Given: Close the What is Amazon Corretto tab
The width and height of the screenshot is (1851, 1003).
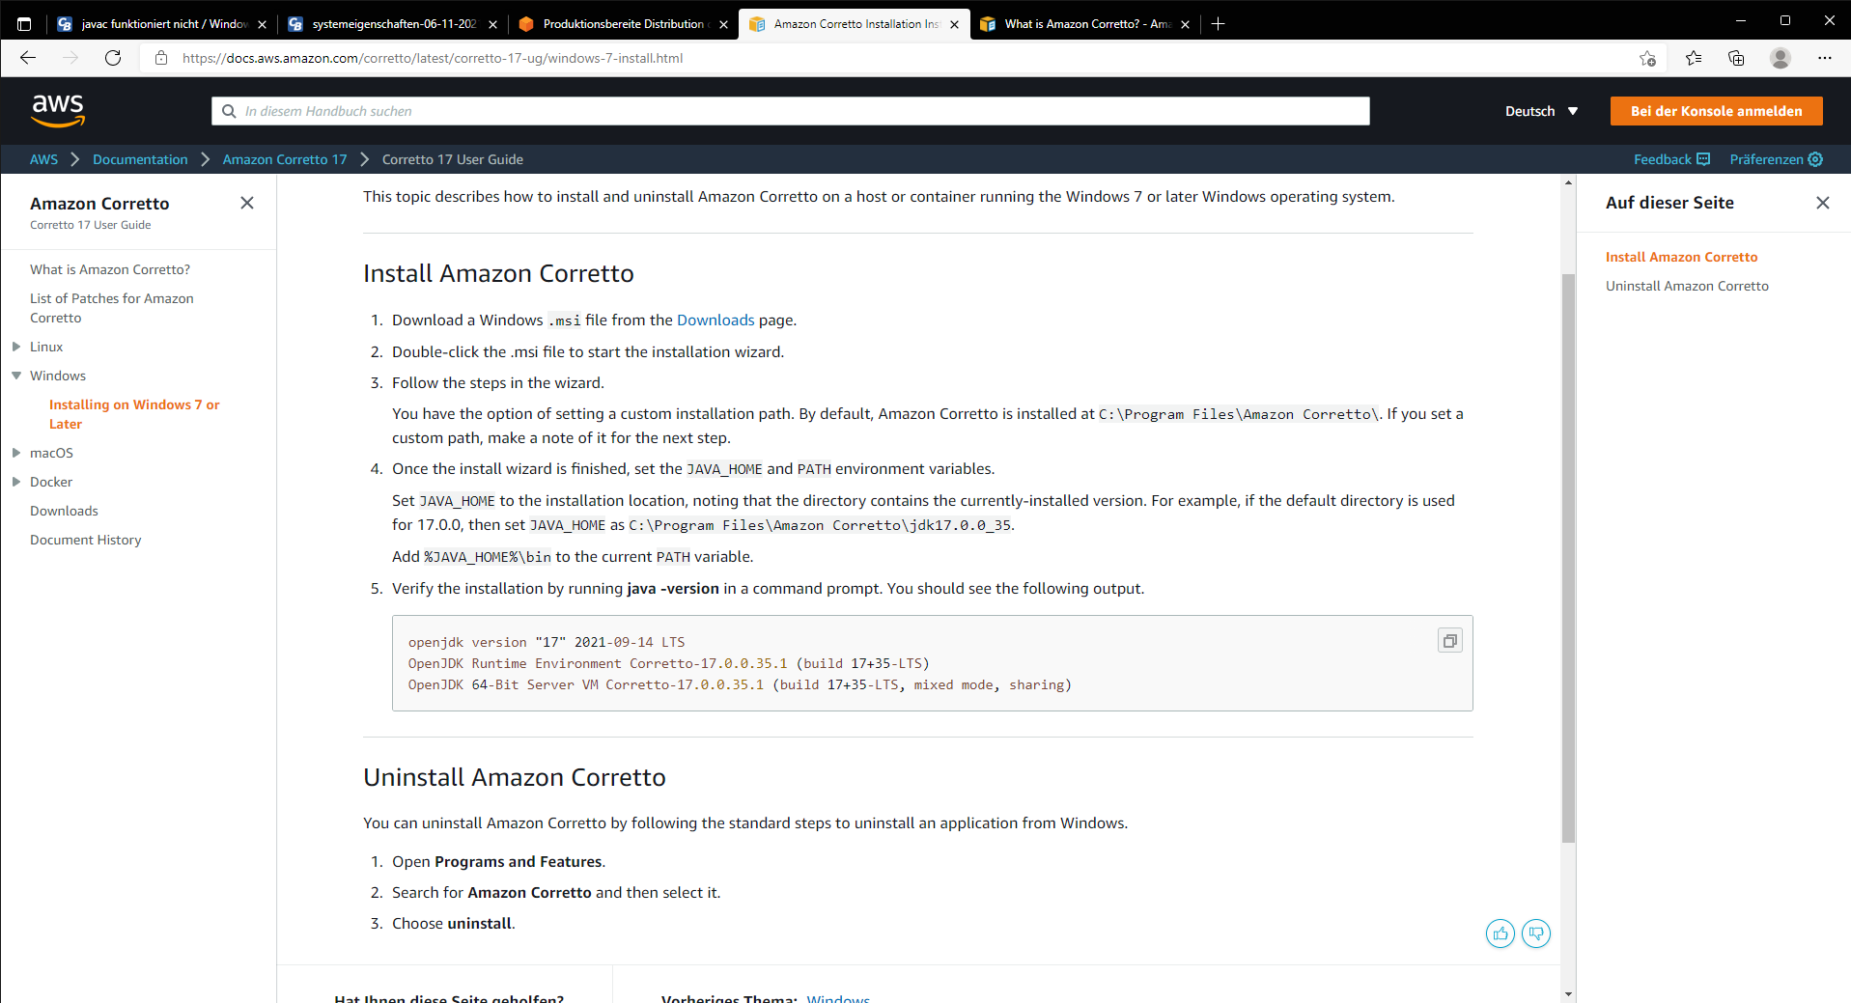Looking at the screenshot, I should tap(1185, 25).
